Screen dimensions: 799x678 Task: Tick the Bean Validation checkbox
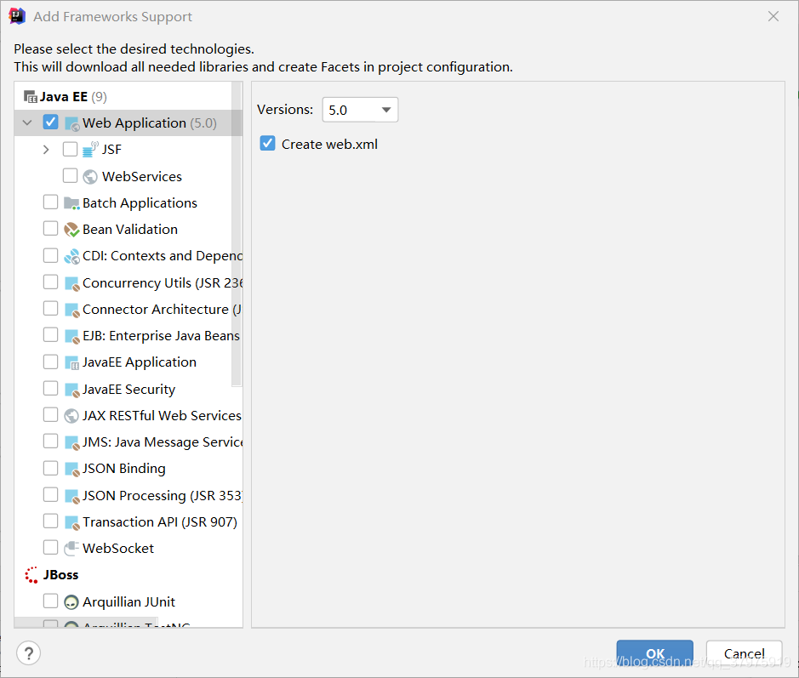pyautogui.click(x=50, y=228)
